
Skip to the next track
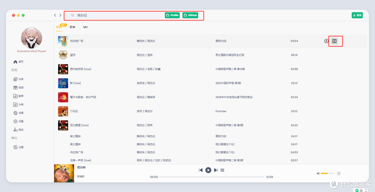tap(216, 170)
